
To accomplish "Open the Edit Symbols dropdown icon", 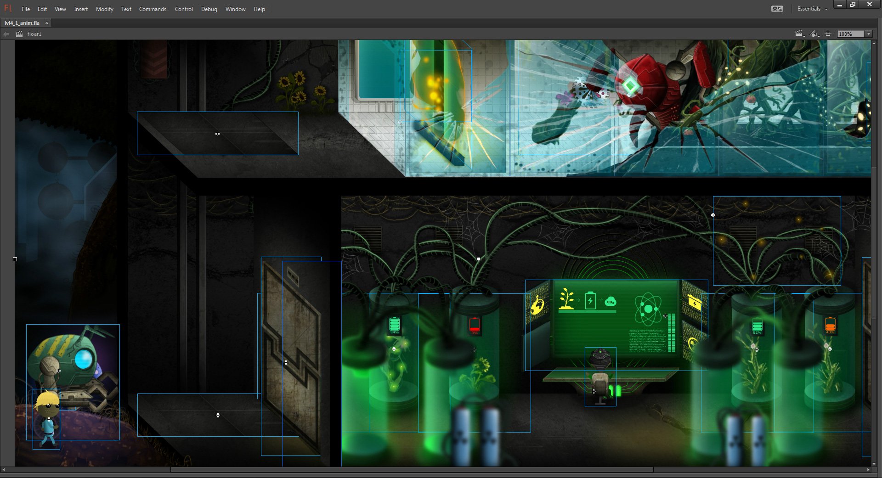I will 814,34.
